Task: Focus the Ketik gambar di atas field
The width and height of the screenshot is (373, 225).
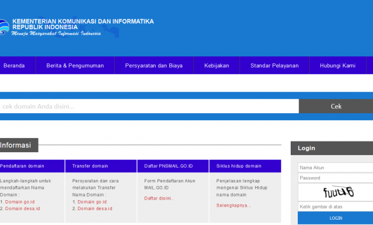Action: point(336,207)
